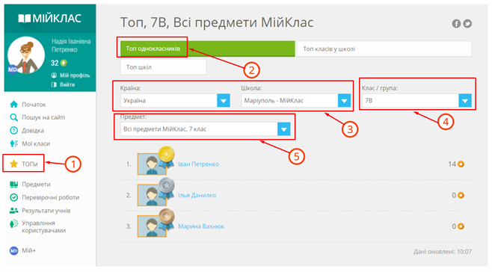This screenshot has height=272, width=492.
Task: Log out with Вийти link
Action: tap(67, 84)
